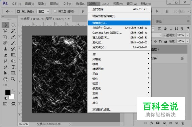Select the Brush tool
Screen dimensions: 192x127
[13, 43]
